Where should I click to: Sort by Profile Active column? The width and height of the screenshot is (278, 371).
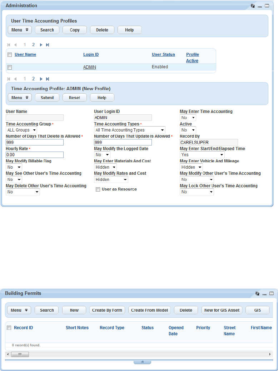(192, 58)
